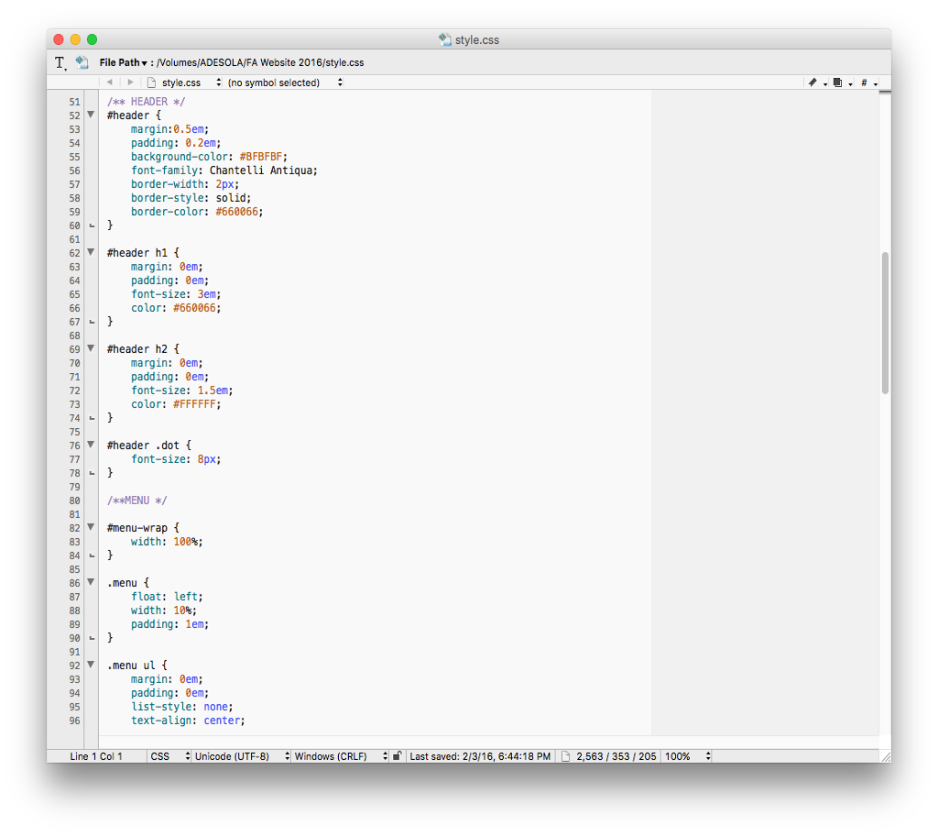
Task: Open the counterparts document stack menu
Action: [843, 82]
